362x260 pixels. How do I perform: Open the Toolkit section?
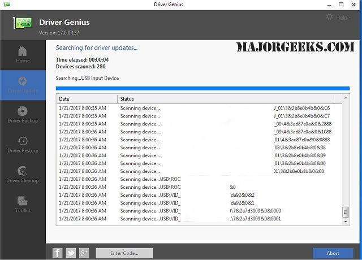click(x=23, y=205)
